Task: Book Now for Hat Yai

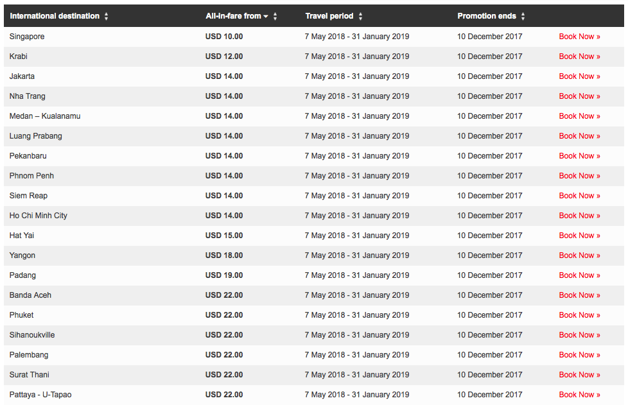Action: click(x=580, y=236)
